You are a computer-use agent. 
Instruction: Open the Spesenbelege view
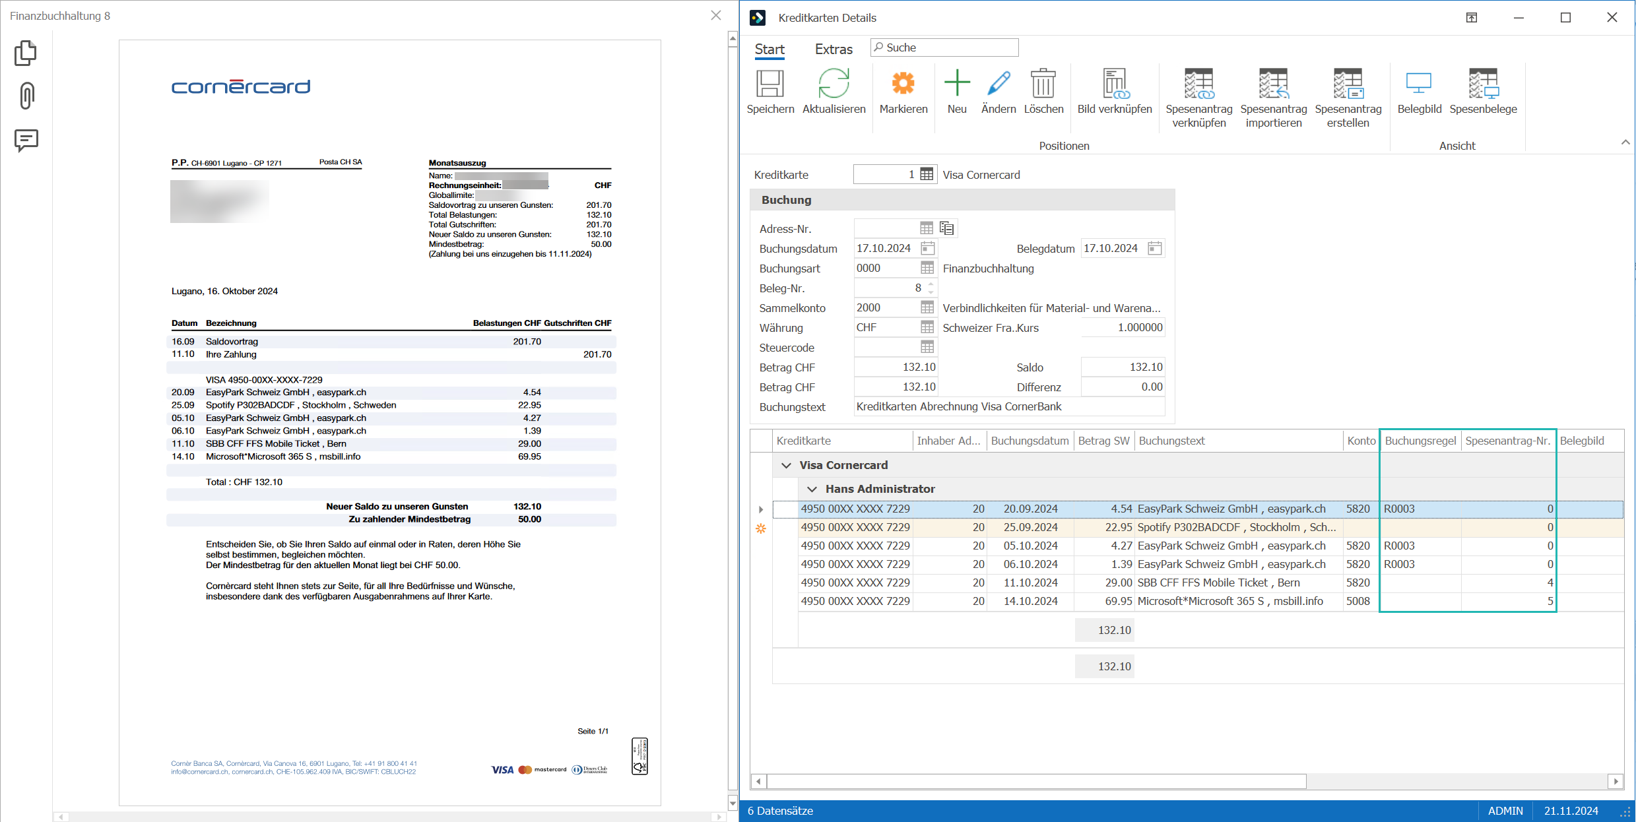pyautogui.click(x=1483, y=84)
